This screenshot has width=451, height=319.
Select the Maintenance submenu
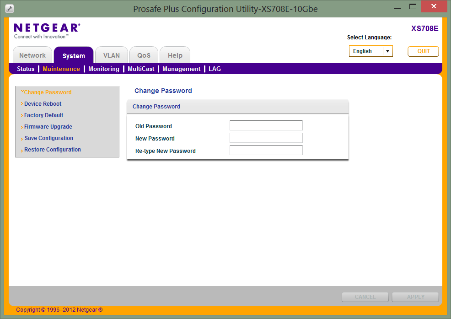tap(61, 69)
